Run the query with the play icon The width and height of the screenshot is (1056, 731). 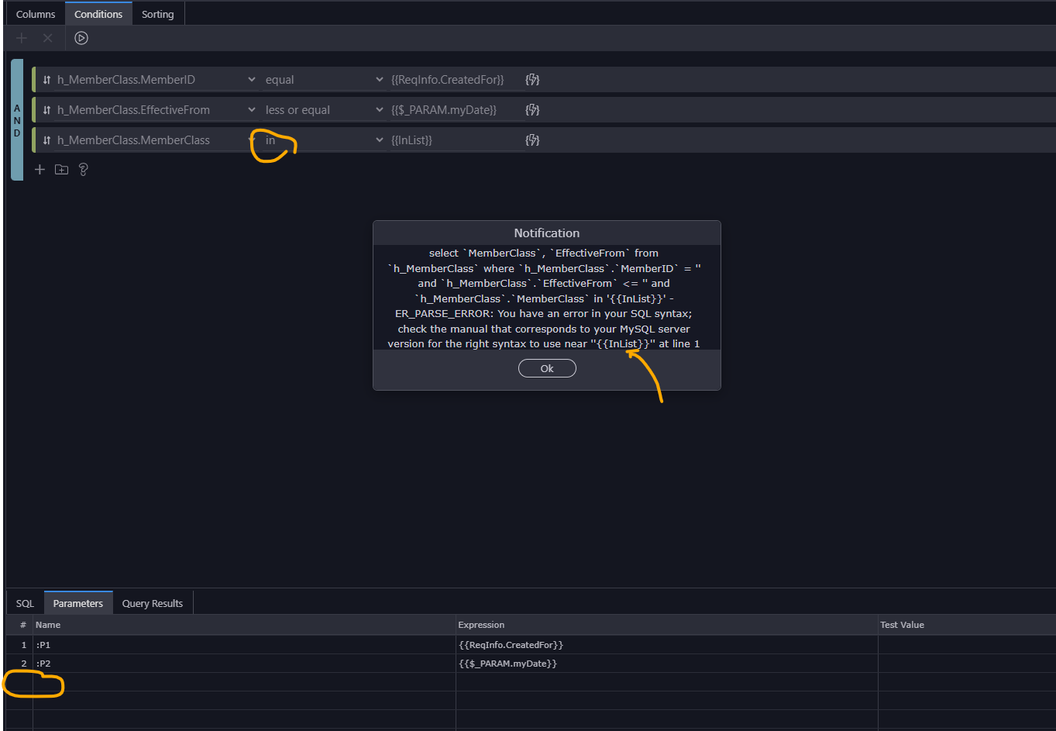coord(81,37)
